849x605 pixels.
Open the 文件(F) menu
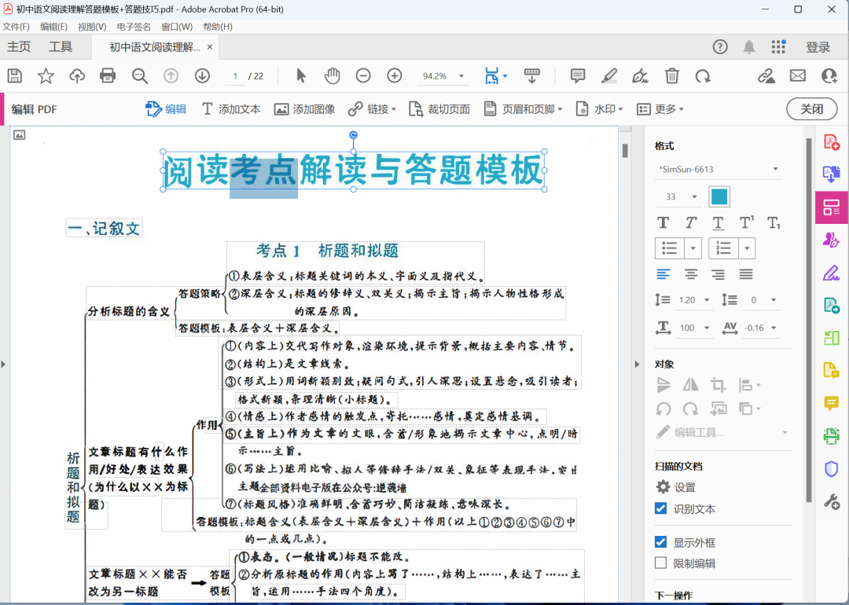(17, 27)
